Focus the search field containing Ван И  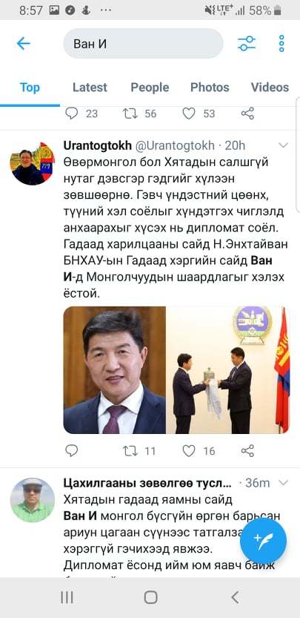pos(143,43)
